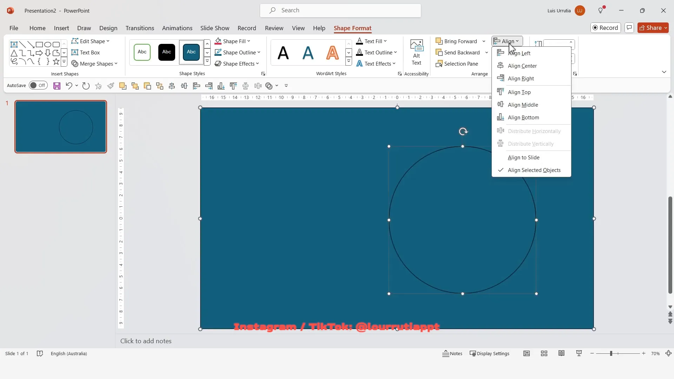Click the Align Middle icon in quick access toolbar
The image size is (674, 379).
pyautogui.click(x=184, y=86)
